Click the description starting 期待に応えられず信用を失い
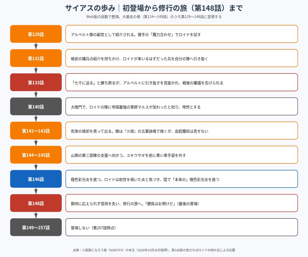308x257 pixels. [182, 203]
